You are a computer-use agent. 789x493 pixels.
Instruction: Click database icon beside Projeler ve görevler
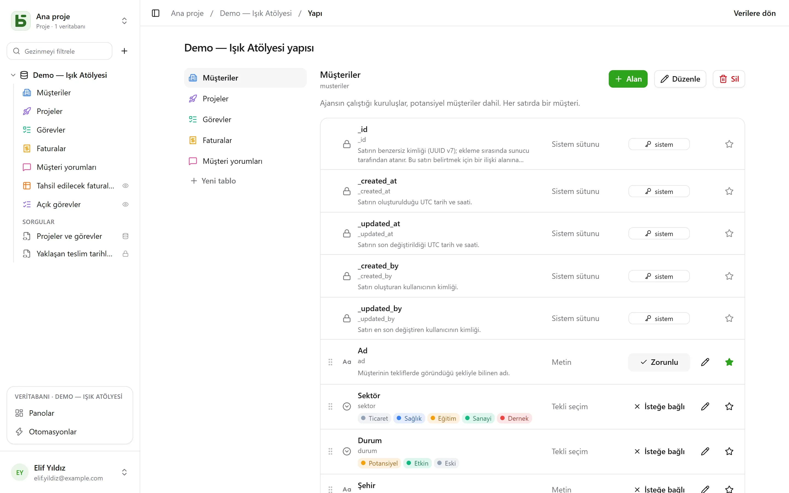point(125,236)
